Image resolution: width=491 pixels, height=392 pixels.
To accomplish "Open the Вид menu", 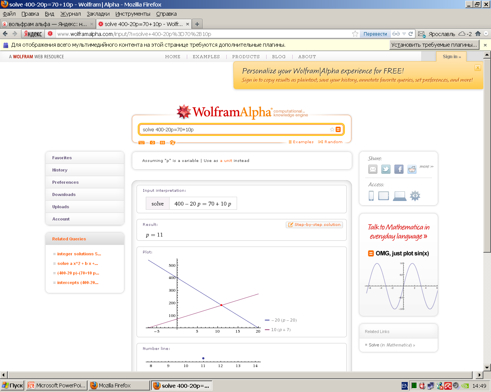I will pos(49,14).
